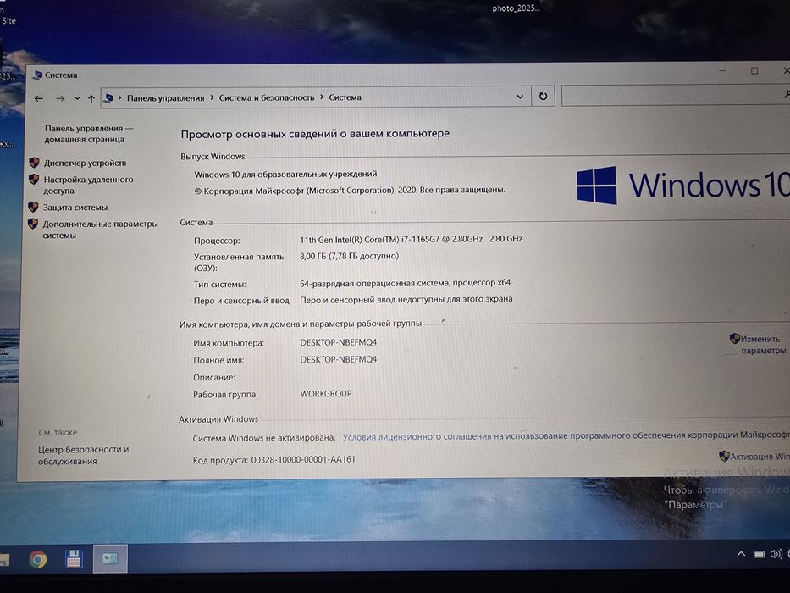
Task: Open address bar history dropdown
Action: (x=520, y=97)
